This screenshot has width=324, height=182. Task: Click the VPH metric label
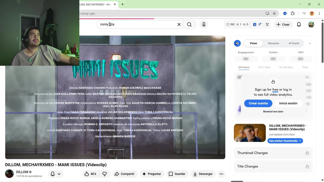click(300, 52)
